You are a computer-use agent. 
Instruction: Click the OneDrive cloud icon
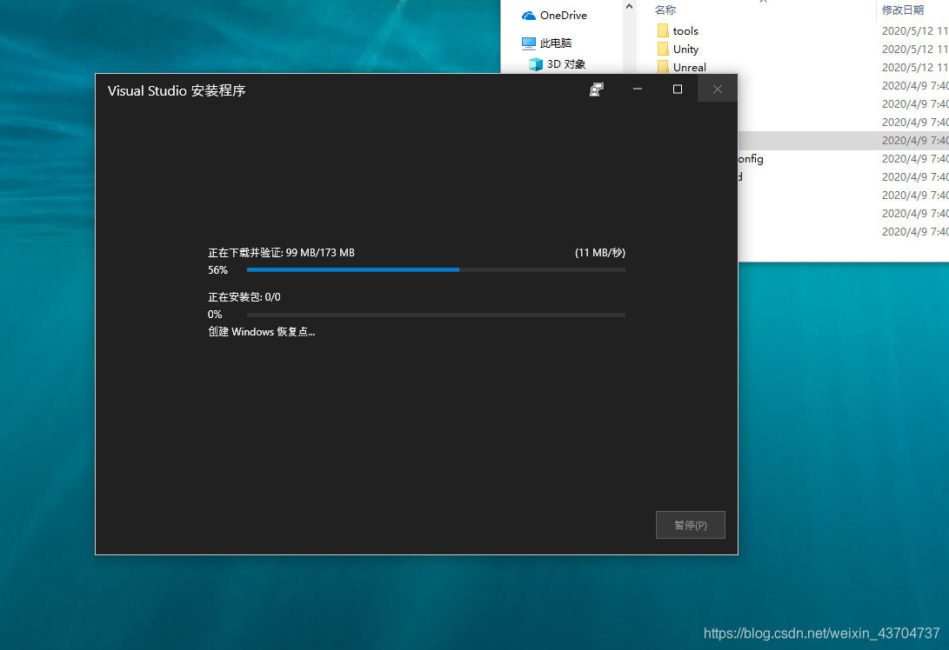528,16
